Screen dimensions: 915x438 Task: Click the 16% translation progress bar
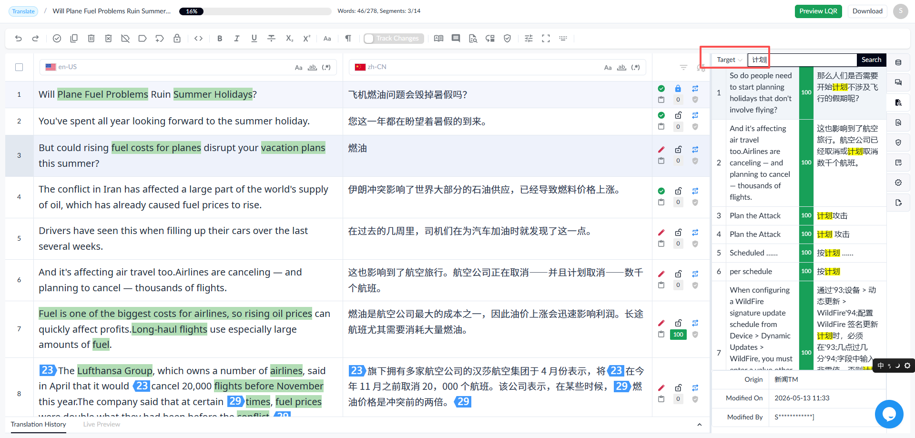point(255,11)
